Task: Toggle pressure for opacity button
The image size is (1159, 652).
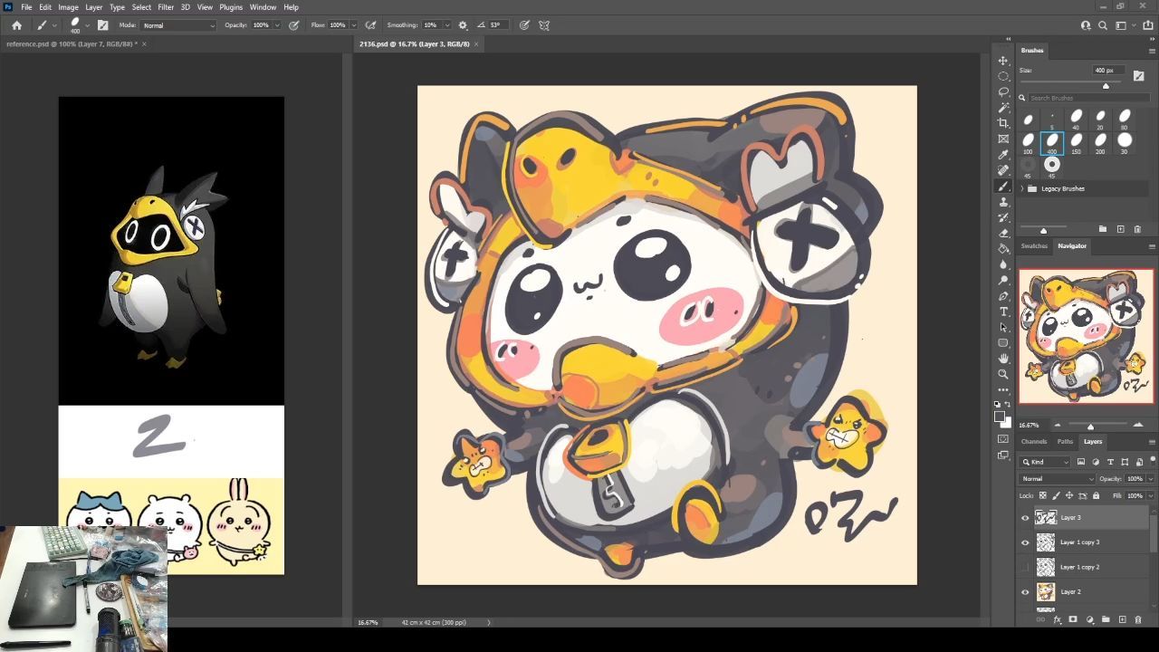Action: 293,25
